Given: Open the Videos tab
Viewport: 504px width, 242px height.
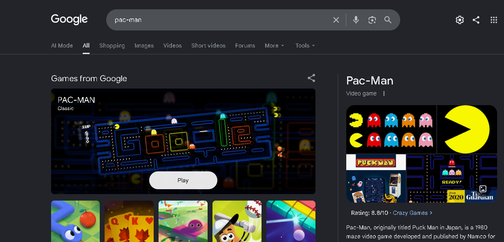Looking at the screenshot, I should 172,45.
